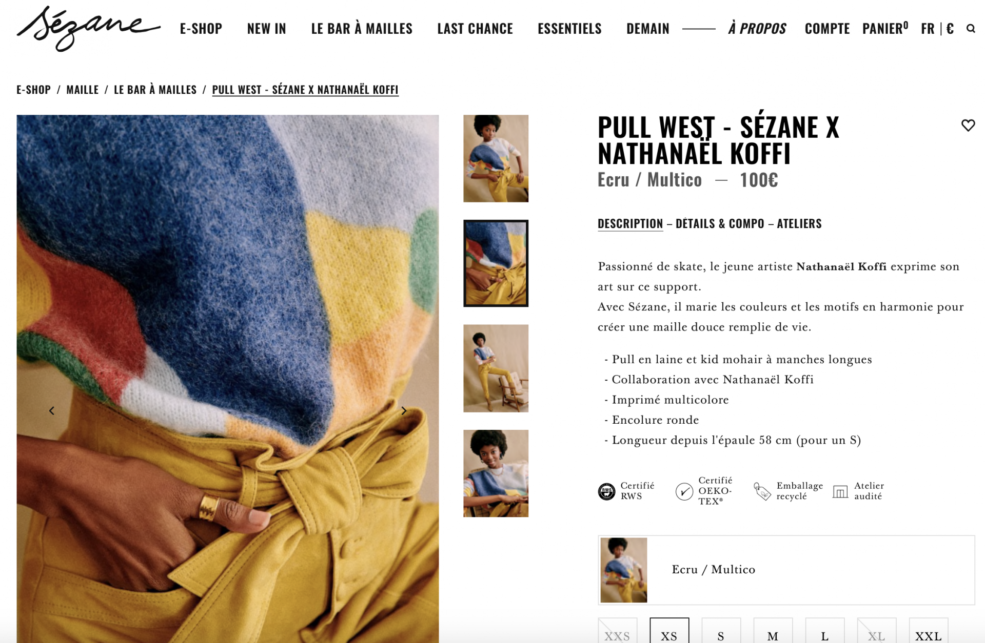The image size is (985, 643).
Task: Go to Sézane logo homepage
Action: coord(88,29)
